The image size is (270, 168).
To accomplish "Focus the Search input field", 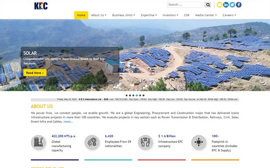I will pos(186,5).
